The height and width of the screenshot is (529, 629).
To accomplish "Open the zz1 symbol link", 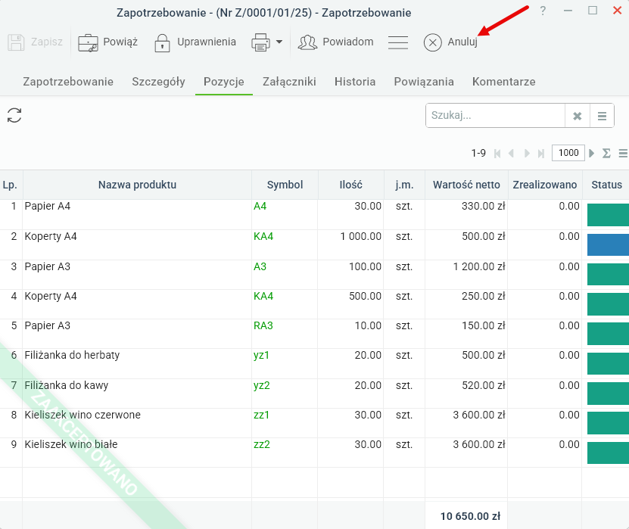I will (x=261, y=415).
